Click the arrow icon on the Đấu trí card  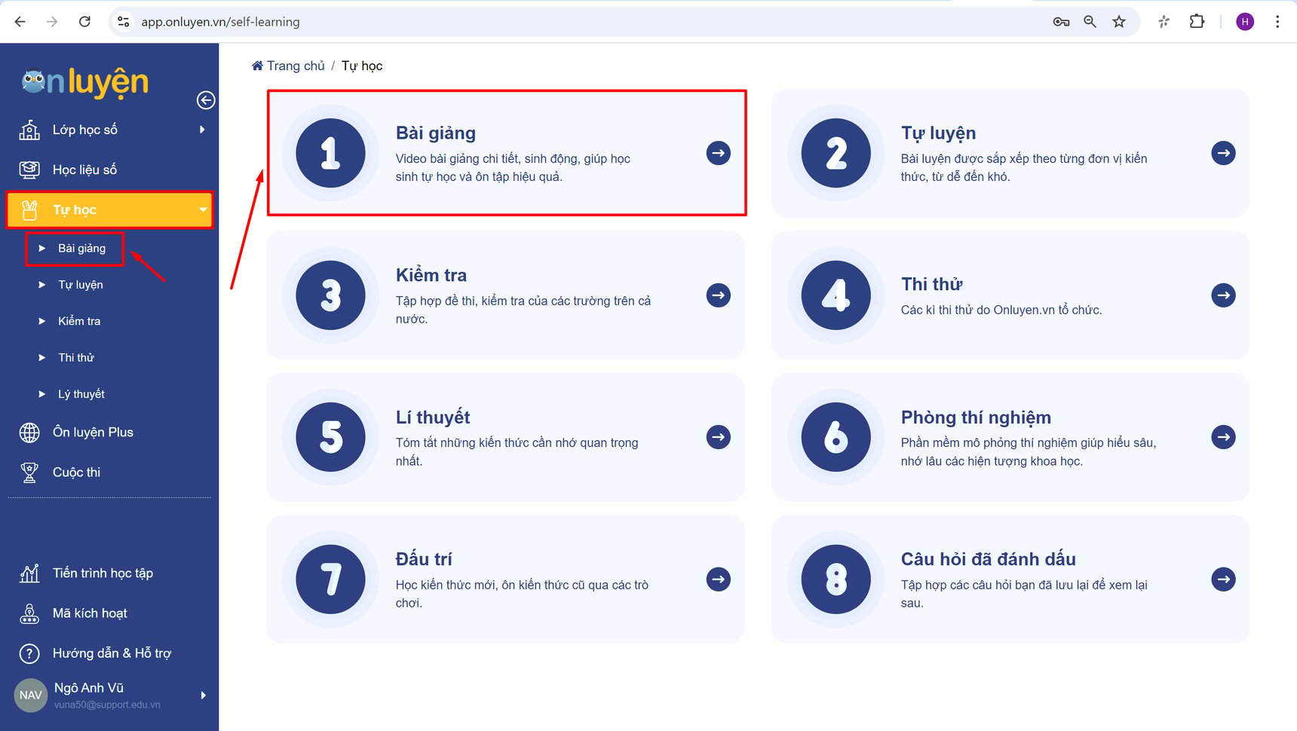point(717,579)
